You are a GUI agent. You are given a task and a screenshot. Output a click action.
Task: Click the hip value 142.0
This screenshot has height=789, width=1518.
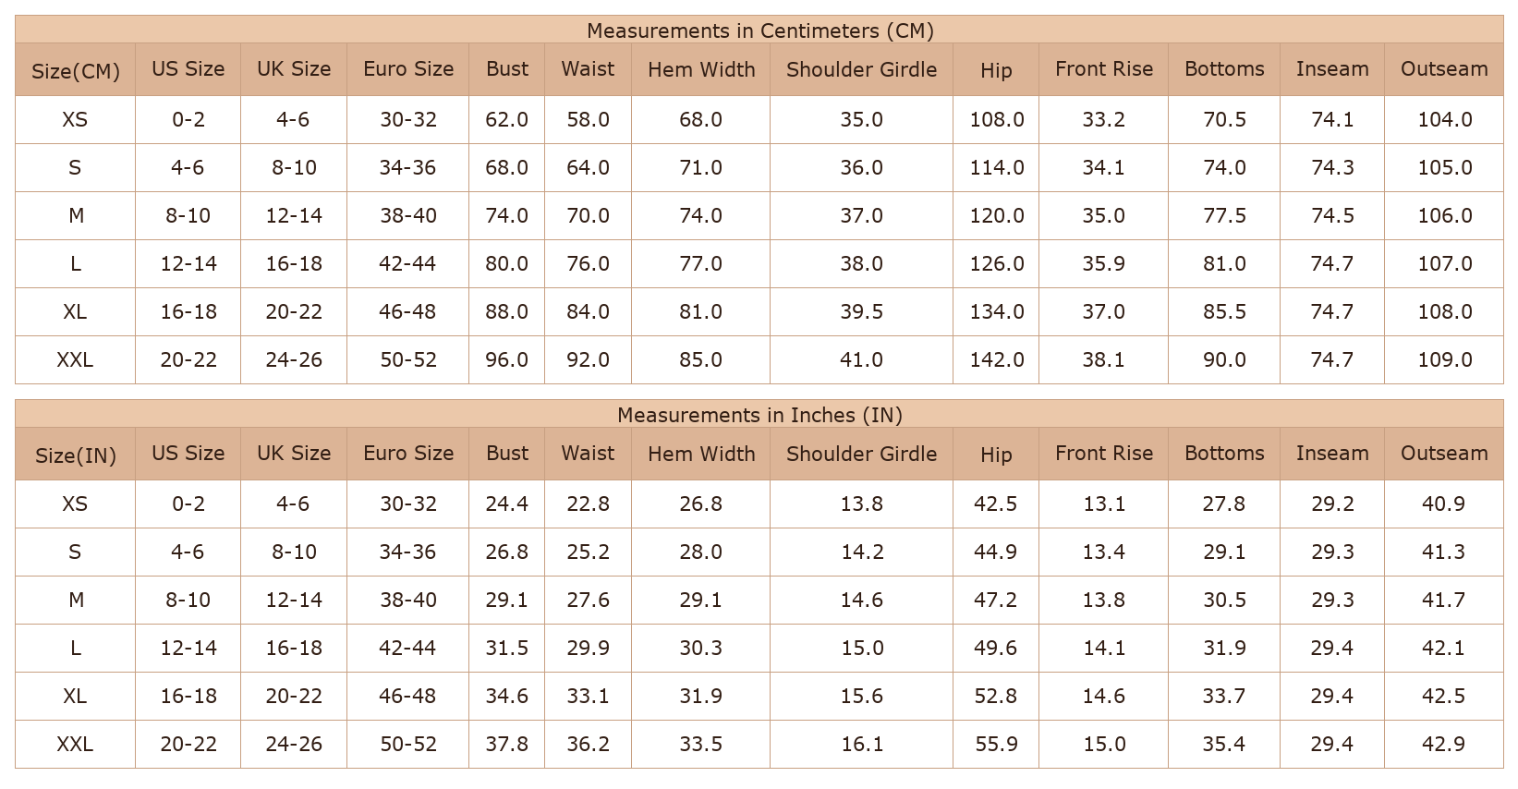[996, 359]
